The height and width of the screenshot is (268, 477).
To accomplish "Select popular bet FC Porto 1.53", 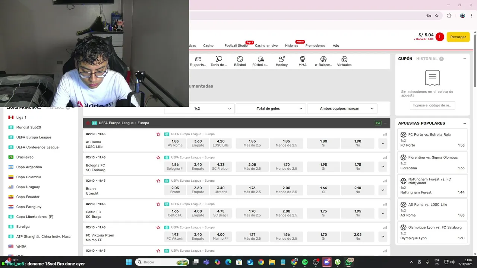I will 433,140.
